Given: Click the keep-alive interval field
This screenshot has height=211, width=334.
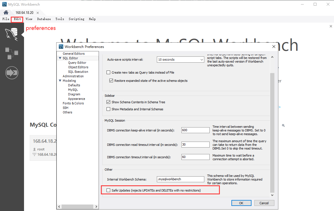Looking at the screenshot, I should [x=195, y=130].
